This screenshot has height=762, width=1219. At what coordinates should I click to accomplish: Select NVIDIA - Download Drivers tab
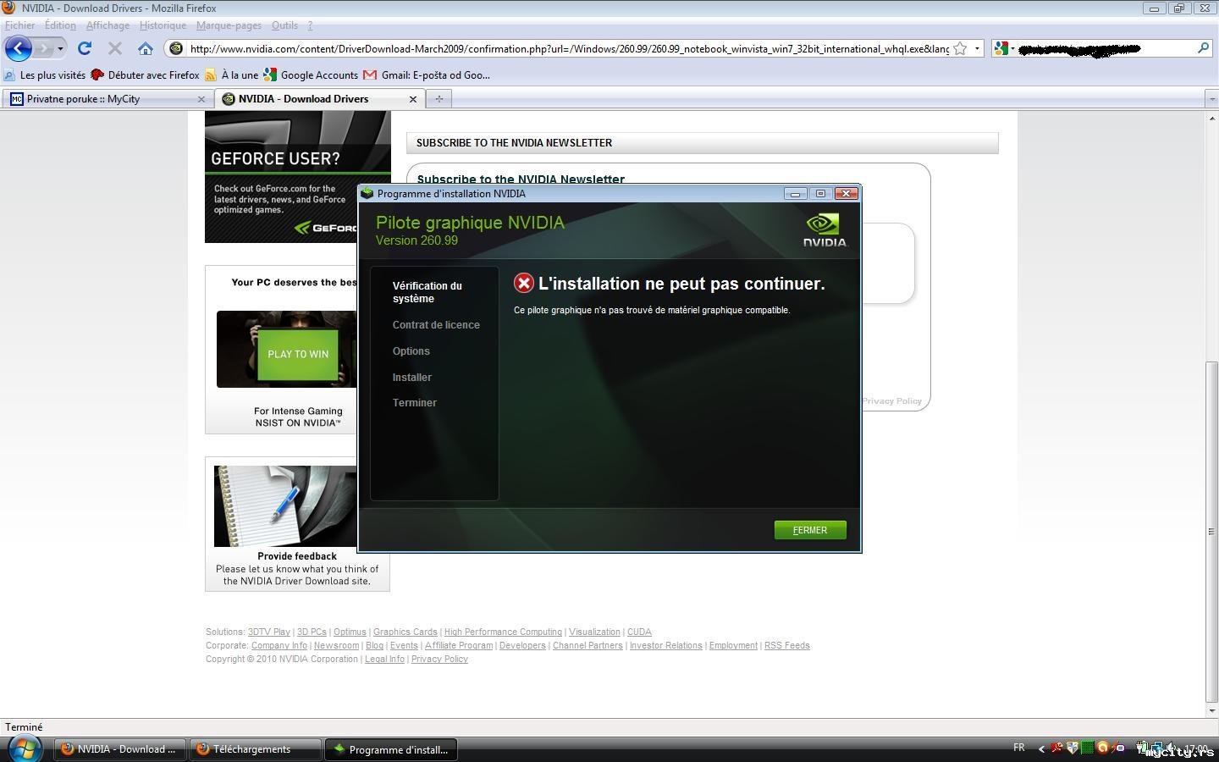[x=320, y=99]
